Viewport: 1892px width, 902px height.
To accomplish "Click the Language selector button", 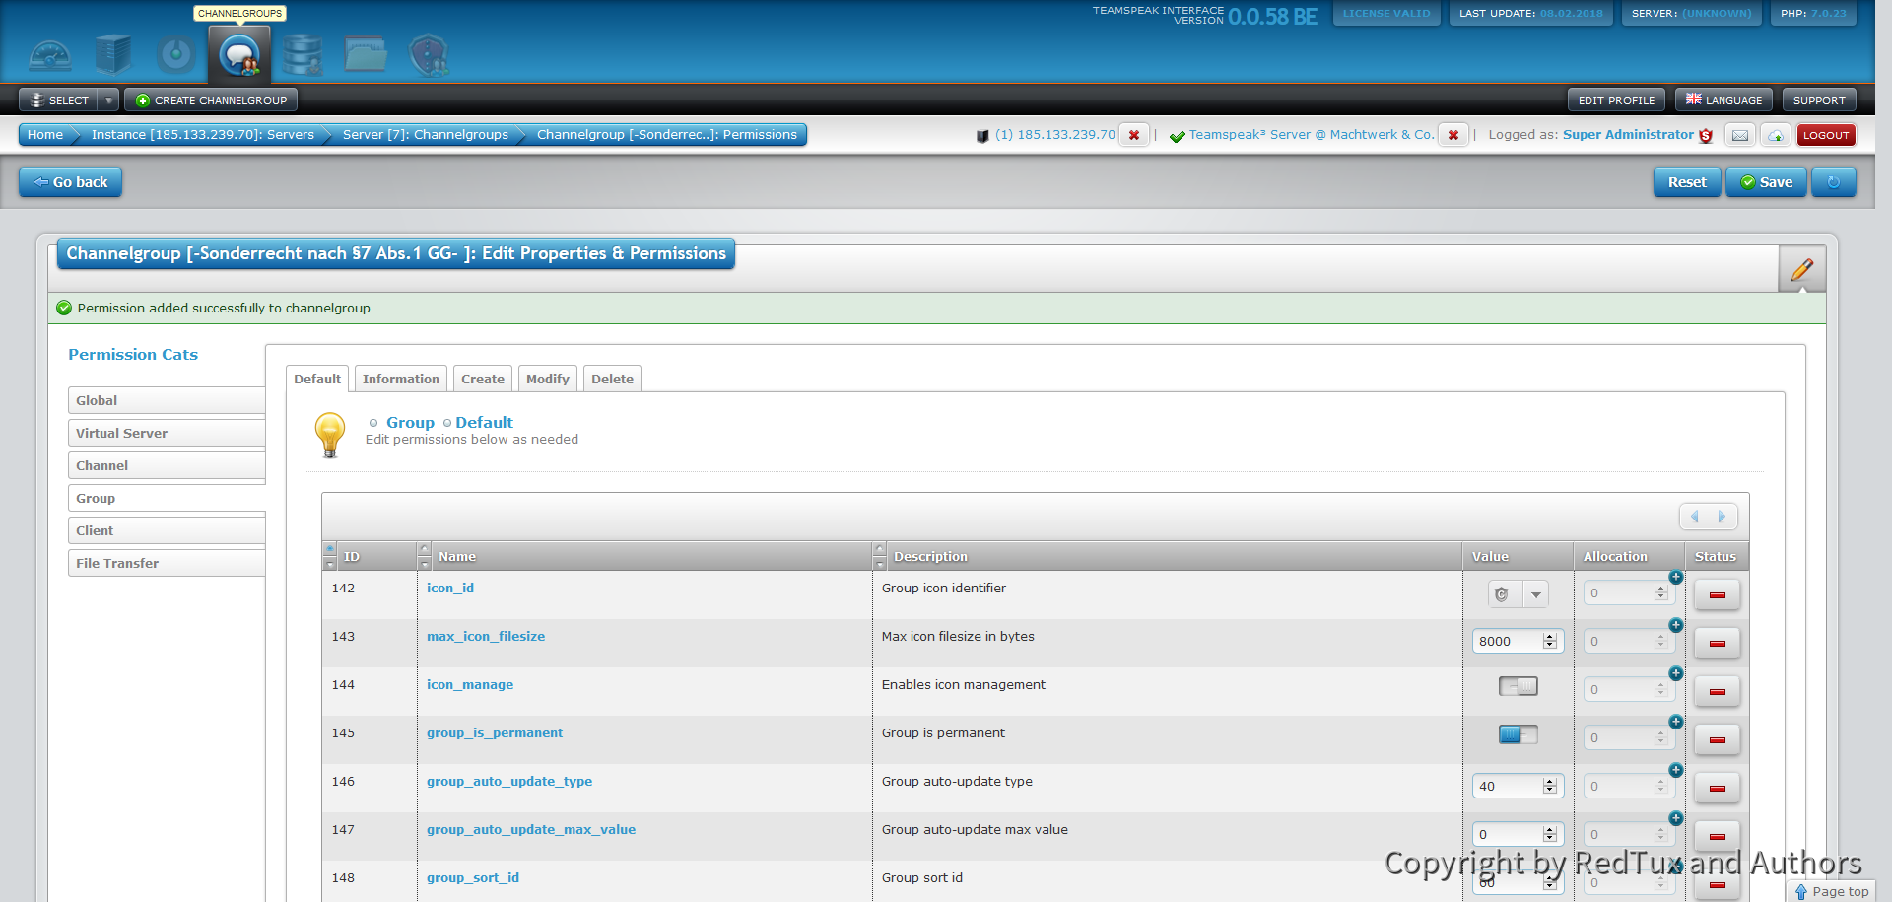I will [1723, 100].
